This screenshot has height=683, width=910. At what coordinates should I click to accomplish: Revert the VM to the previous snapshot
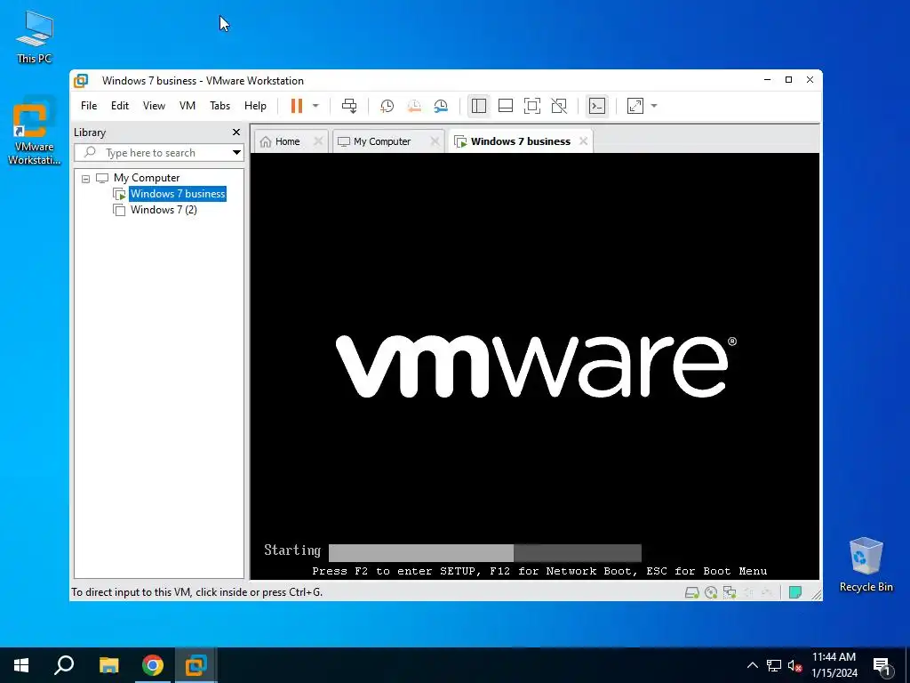(414, 106)
